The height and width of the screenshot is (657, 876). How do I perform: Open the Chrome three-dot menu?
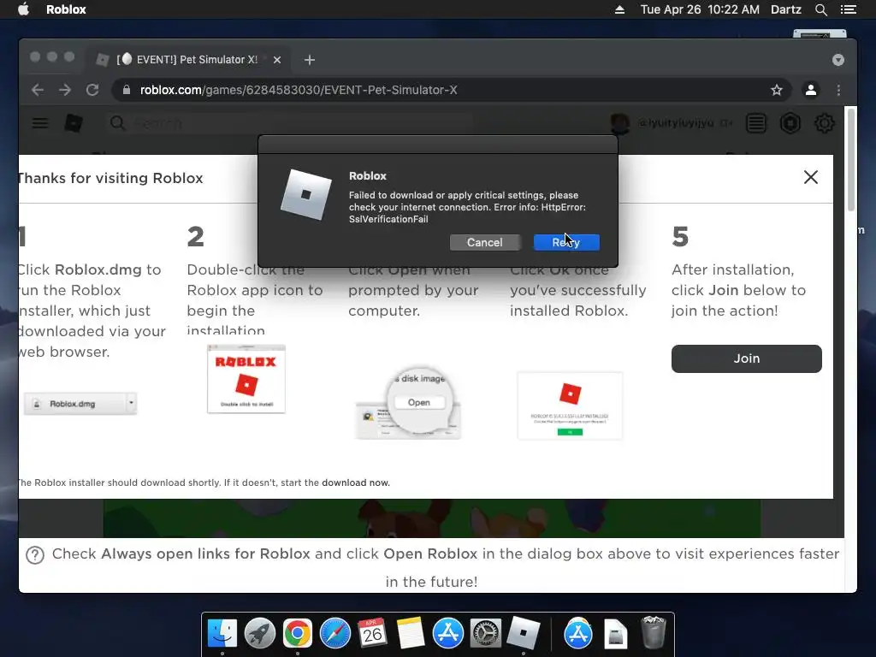coord(838,90)
